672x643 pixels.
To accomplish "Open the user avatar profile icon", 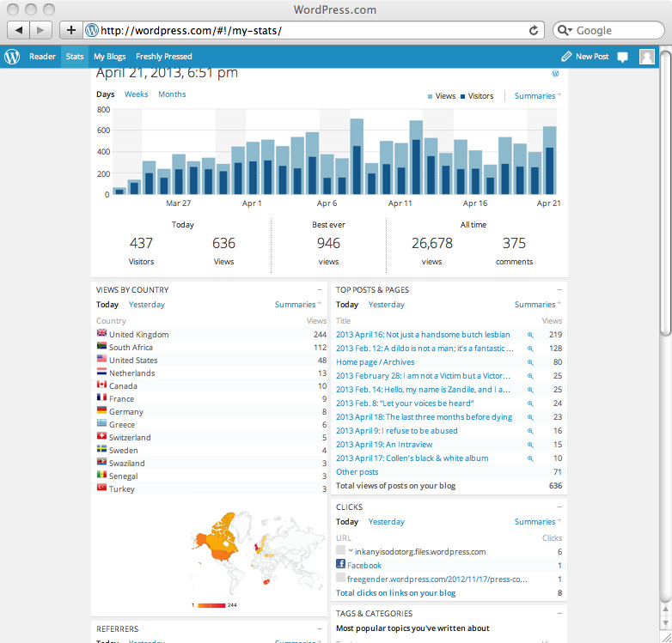I will coord(646,57).
